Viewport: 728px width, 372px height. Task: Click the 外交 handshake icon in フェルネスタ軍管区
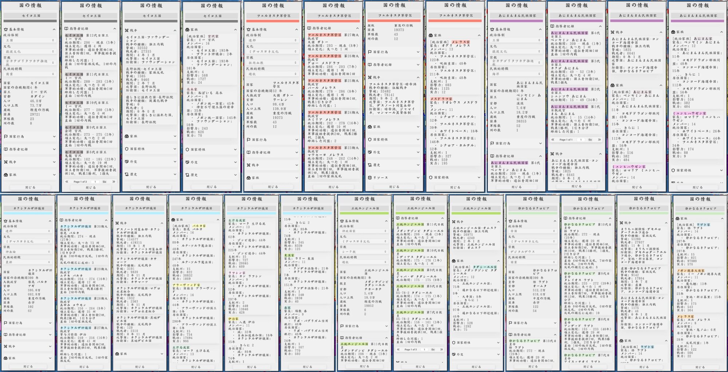pos(370,152)
